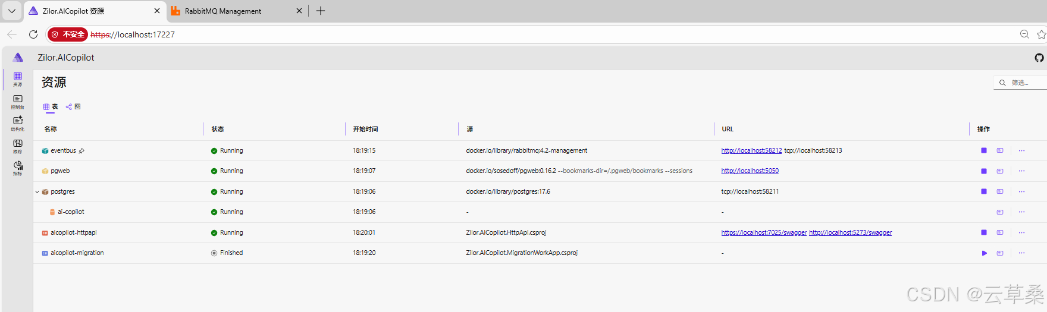
Task: Switch to the 表 (Table) view tab
Action: coord(51,107)
